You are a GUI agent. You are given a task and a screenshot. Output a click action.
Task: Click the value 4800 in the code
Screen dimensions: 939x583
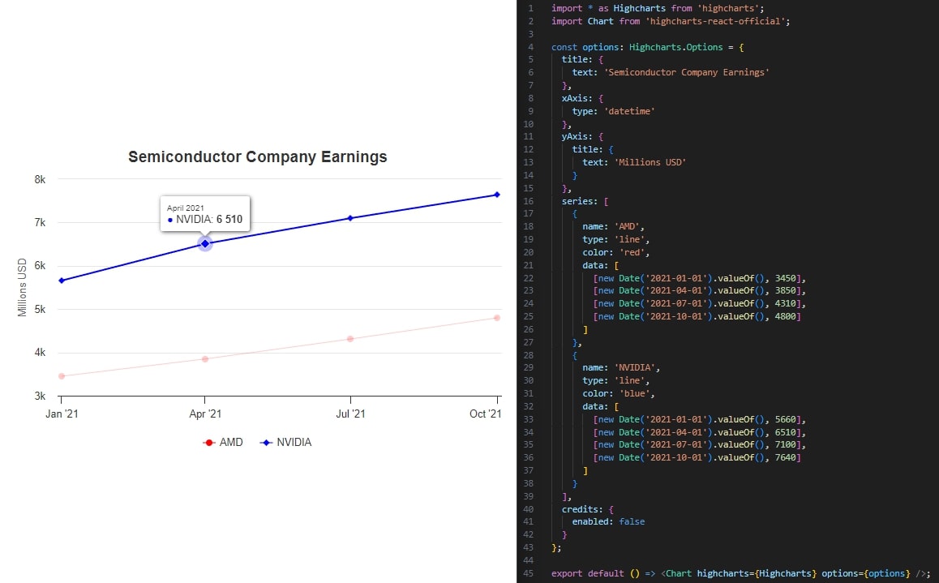(x=785, y=317)
